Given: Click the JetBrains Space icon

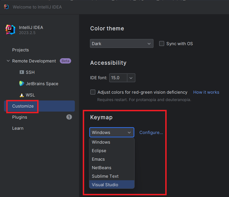Looking at the screenshot, I should (x=22, y=83).
